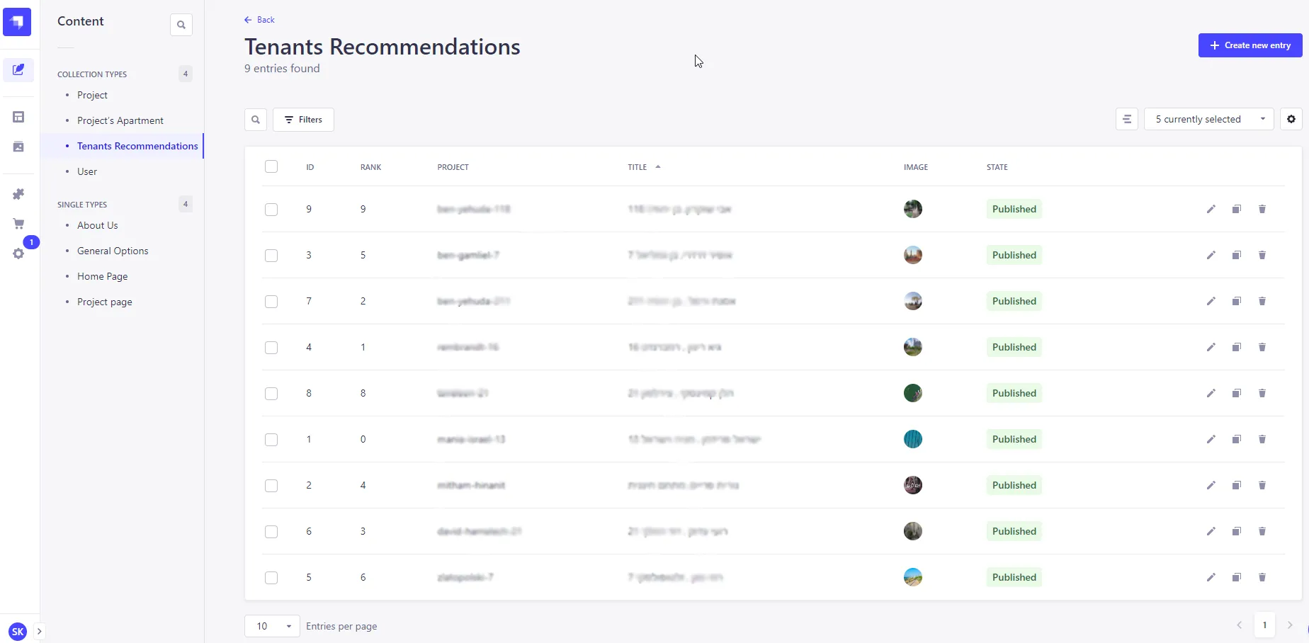Go Back using the back link

259,20
